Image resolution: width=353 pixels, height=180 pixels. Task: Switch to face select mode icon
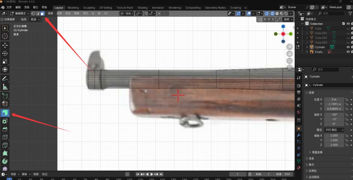[42, 13]
